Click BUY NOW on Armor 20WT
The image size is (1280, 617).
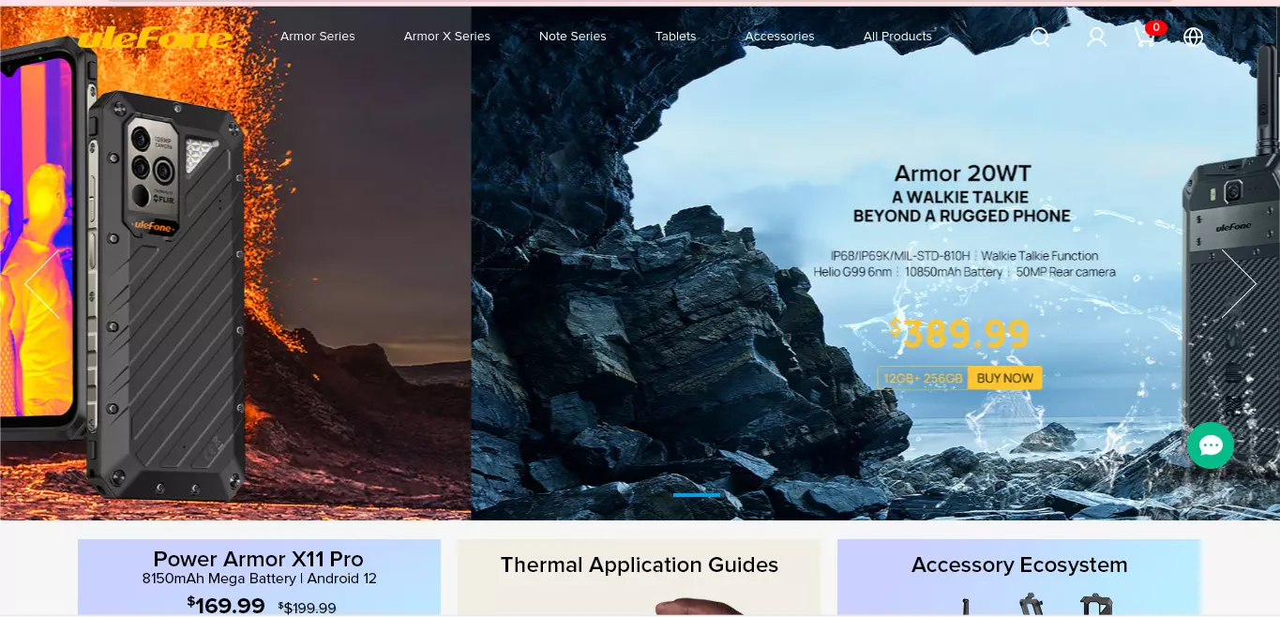click(x=1005, y=378)
